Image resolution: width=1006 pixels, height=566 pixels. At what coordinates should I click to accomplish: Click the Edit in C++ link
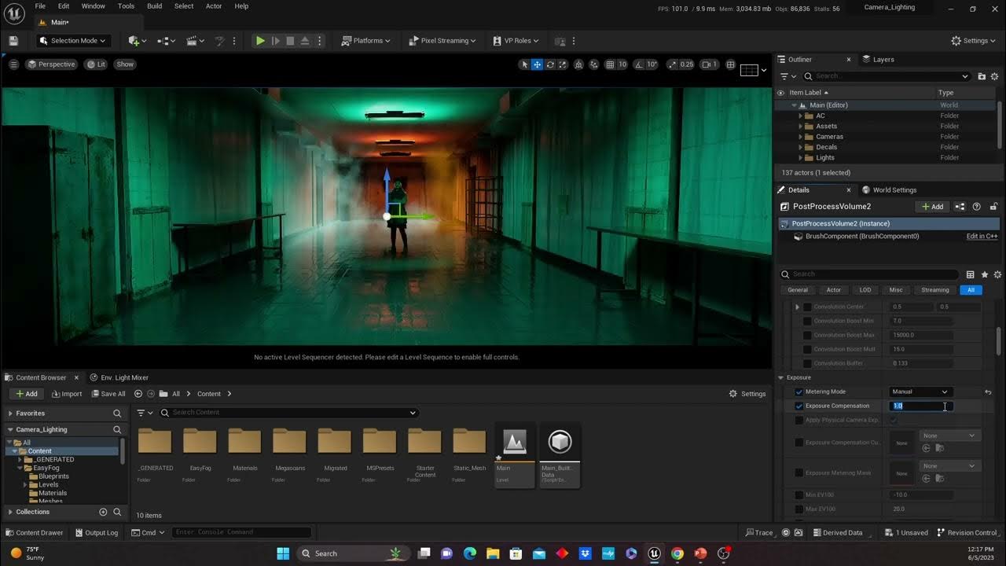(982, 237)
